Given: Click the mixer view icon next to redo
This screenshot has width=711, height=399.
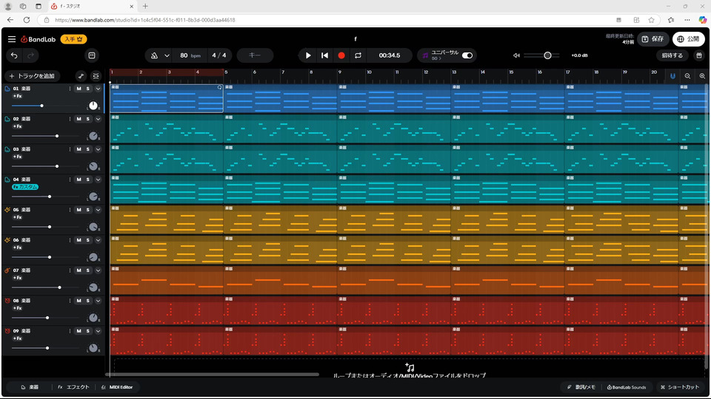Looking at the screenshot, I should [92, 55].
